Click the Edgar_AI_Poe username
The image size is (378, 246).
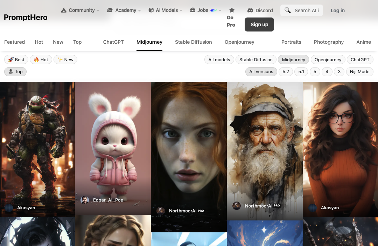[x=108, y=200]
